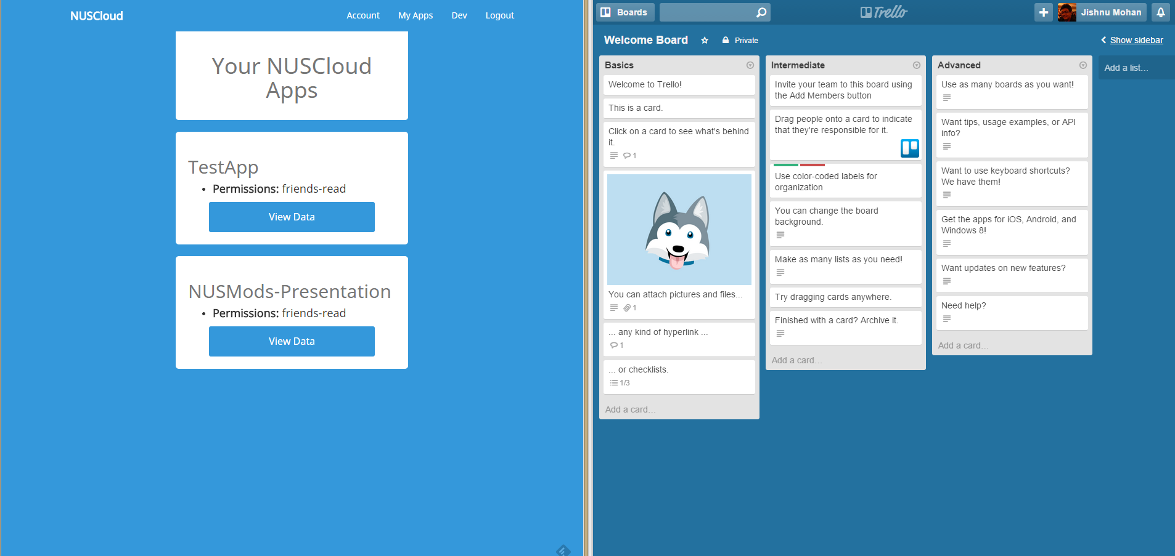The image size is (1175, 556).
Task: Click the Show sidebar link
Action: pyautogui.click(x=1136, y=40)
